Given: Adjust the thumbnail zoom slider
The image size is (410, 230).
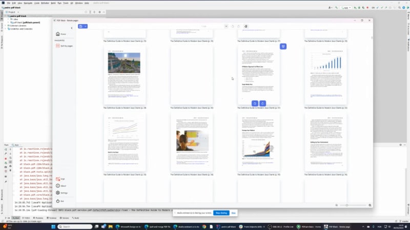Looking at the screenshot, I should tap(347, 205).
